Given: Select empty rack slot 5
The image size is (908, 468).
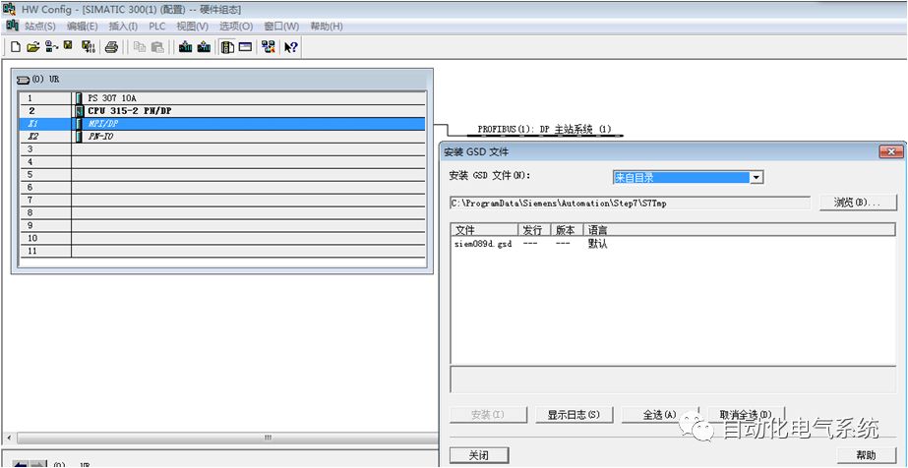Looking at the screenshot, I should point(222,175).
